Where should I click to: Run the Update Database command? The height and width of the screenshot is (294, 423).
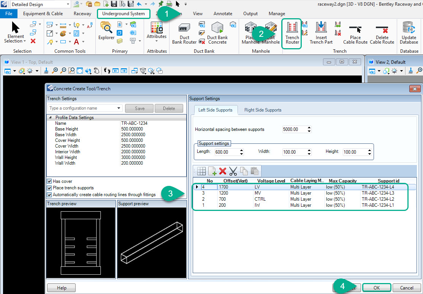coord(409,33)
